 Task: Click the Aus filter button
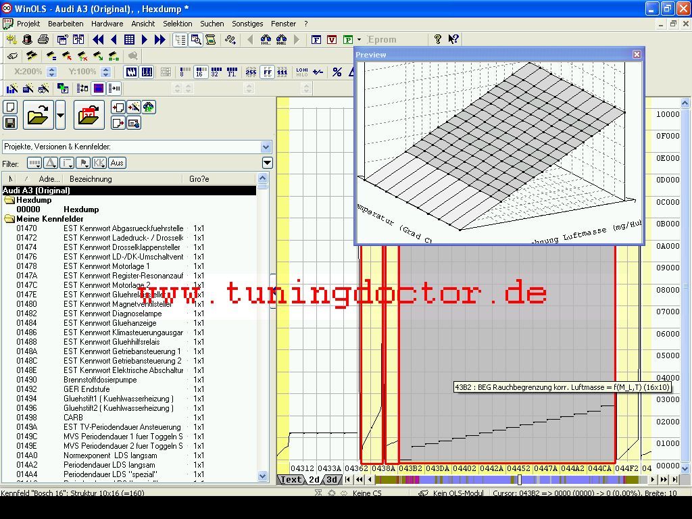click(117, 163)
